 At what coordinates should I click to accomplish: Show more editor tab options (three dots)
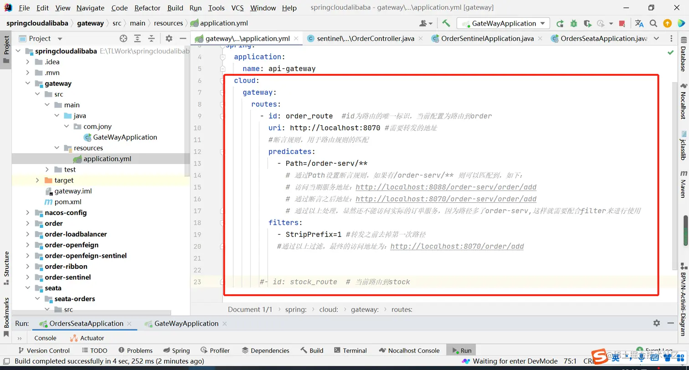[x=671, y=39]
